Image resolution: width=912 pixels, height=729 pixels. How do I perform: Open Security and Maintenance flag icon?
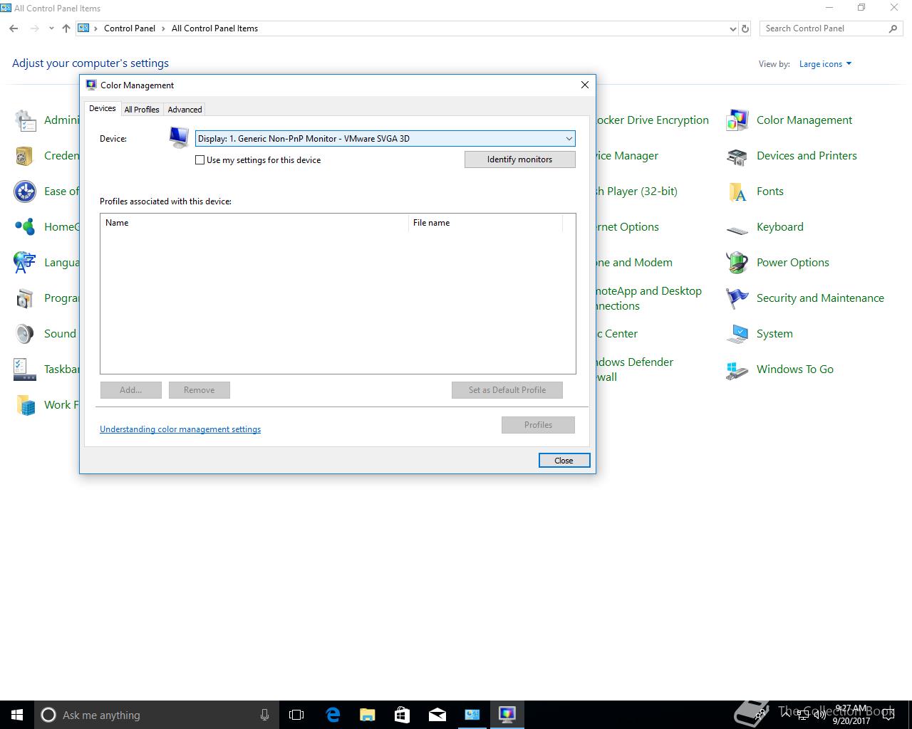pyautogui.click(x=737, y=298)
